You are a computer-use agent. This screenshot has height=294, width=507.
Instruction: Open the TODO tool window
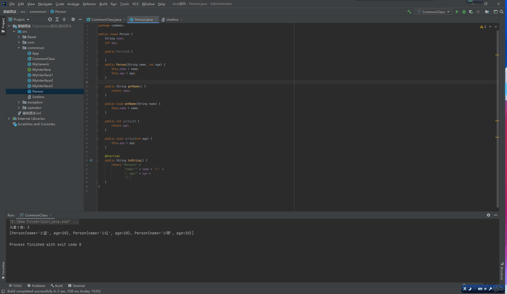[x=15, y=286]
